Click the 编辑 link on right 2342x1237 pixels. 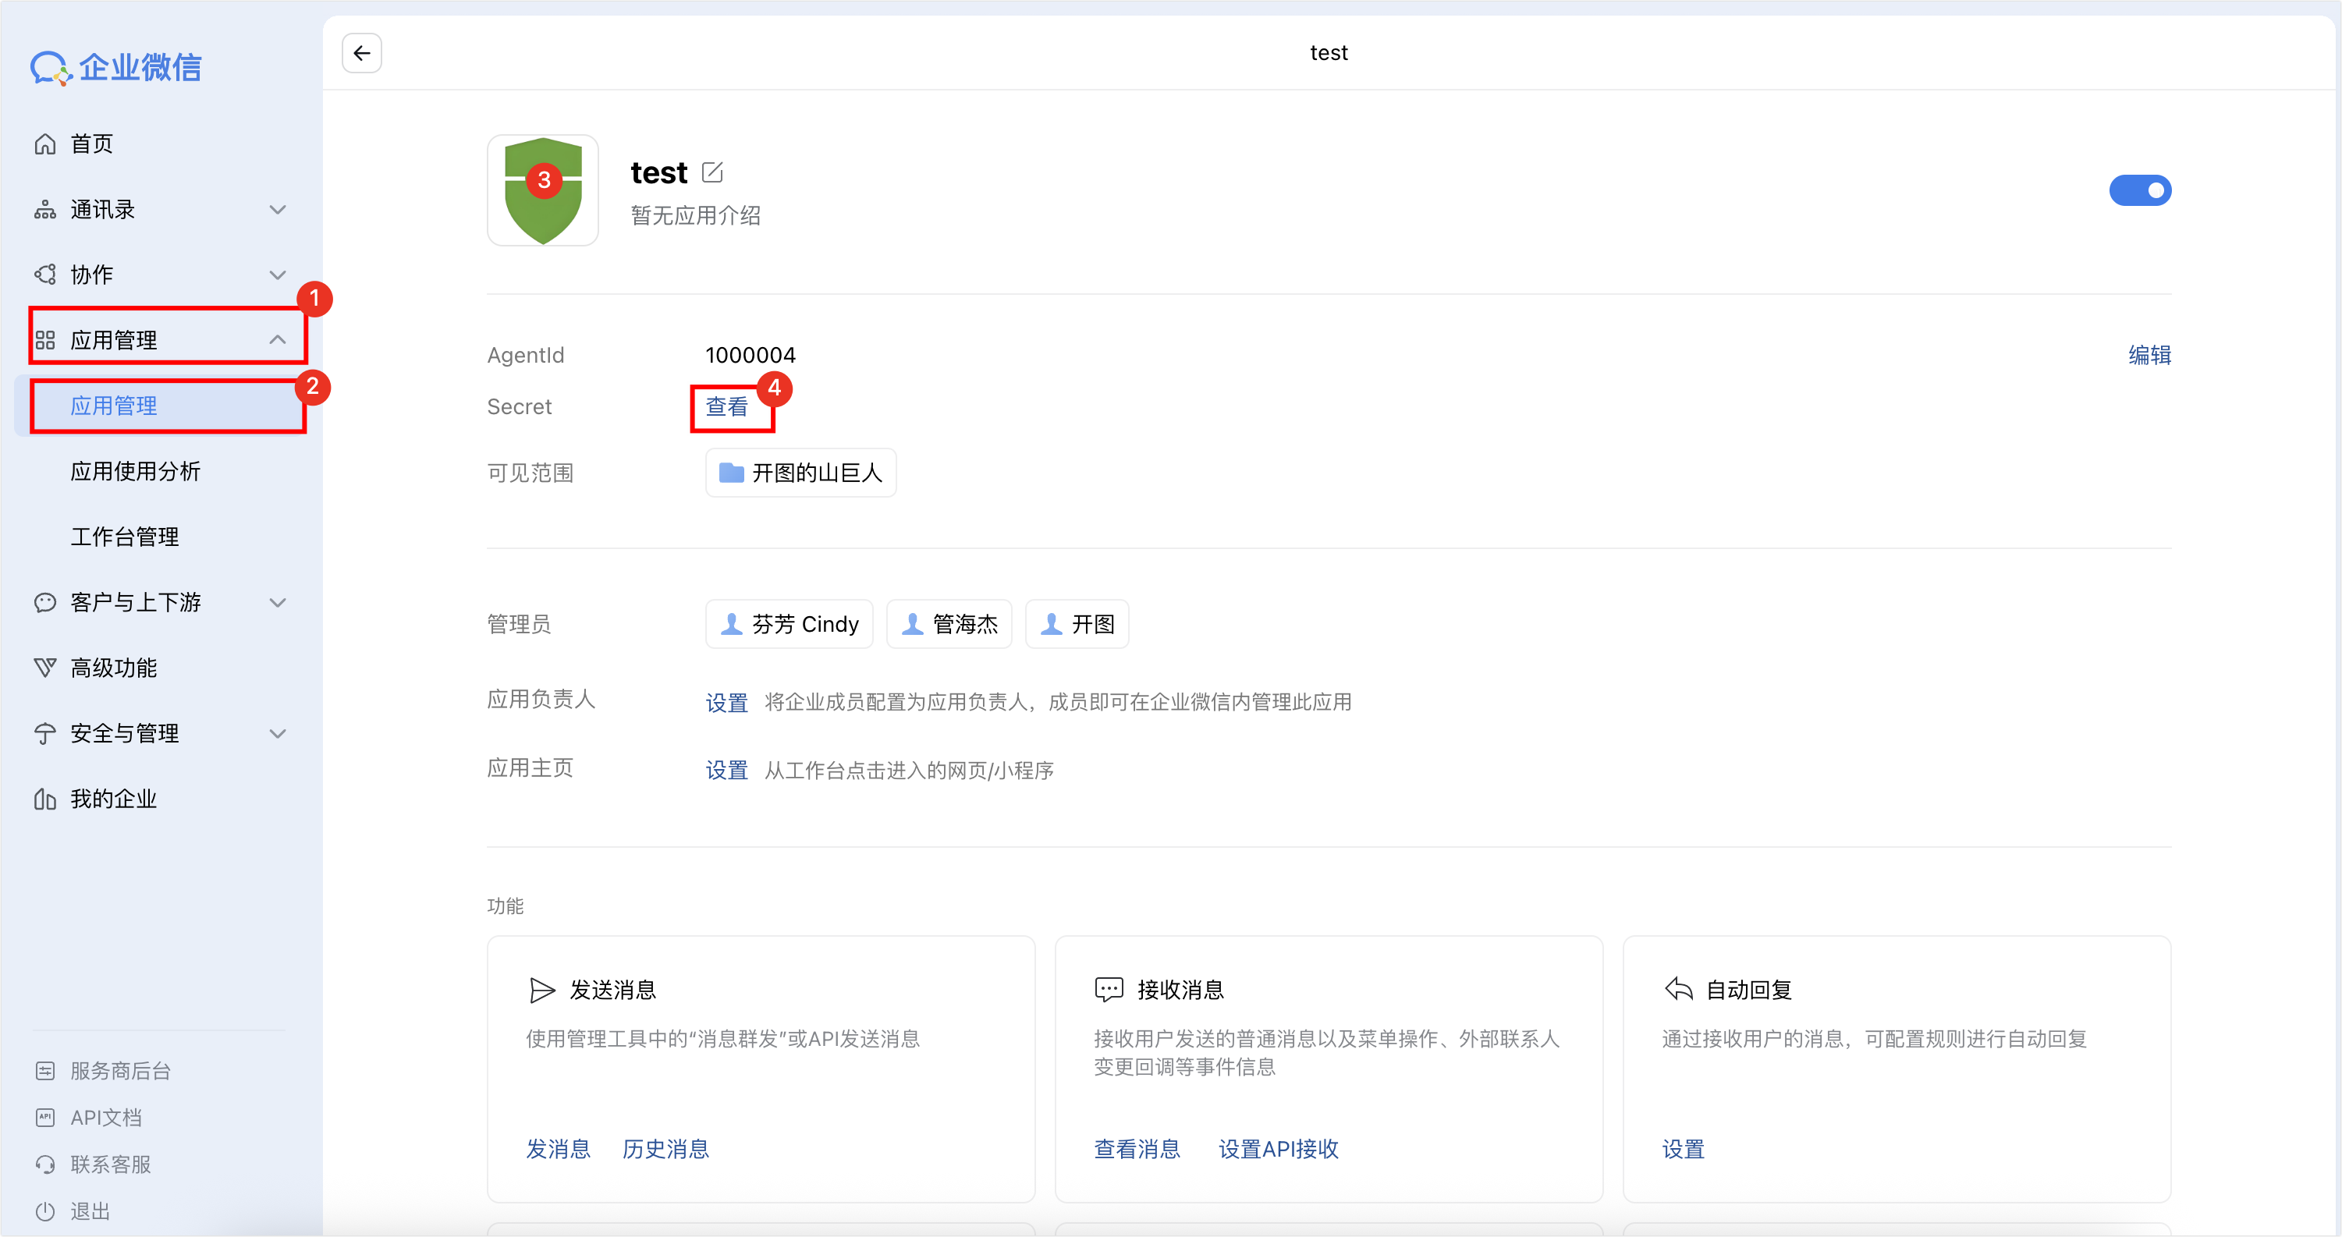click(2149, 354)
